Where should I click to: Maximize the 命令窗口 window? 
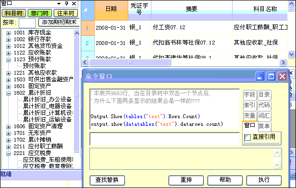coord(271,77)
